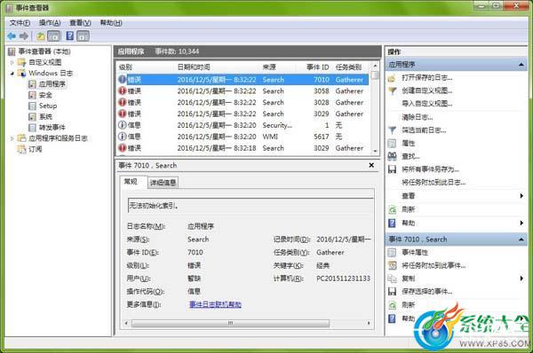The height and width of the screenshot is (353, 533).
Task: Click 筛选当前日志 filter icon
Action: (x=393, y=130)
